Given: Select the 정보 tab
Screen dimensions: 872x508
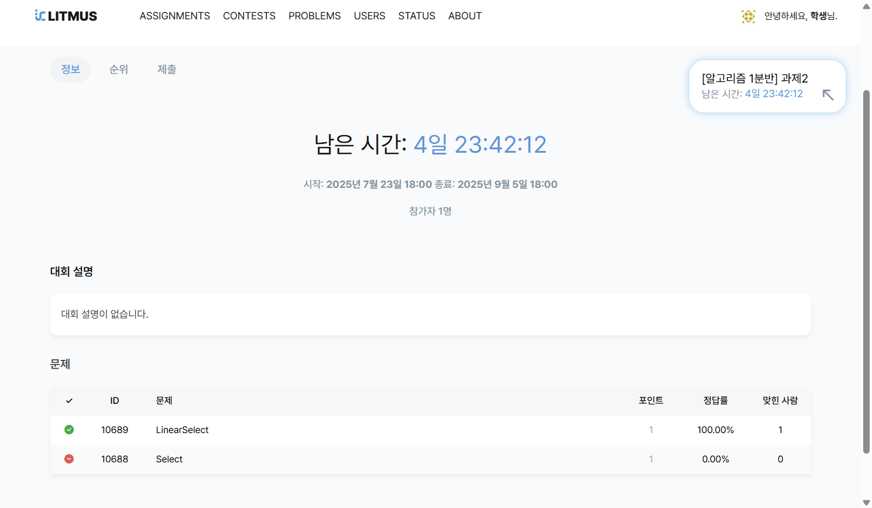Looking at the screenshot, I should pyautogui.click(x=70, y=69).
